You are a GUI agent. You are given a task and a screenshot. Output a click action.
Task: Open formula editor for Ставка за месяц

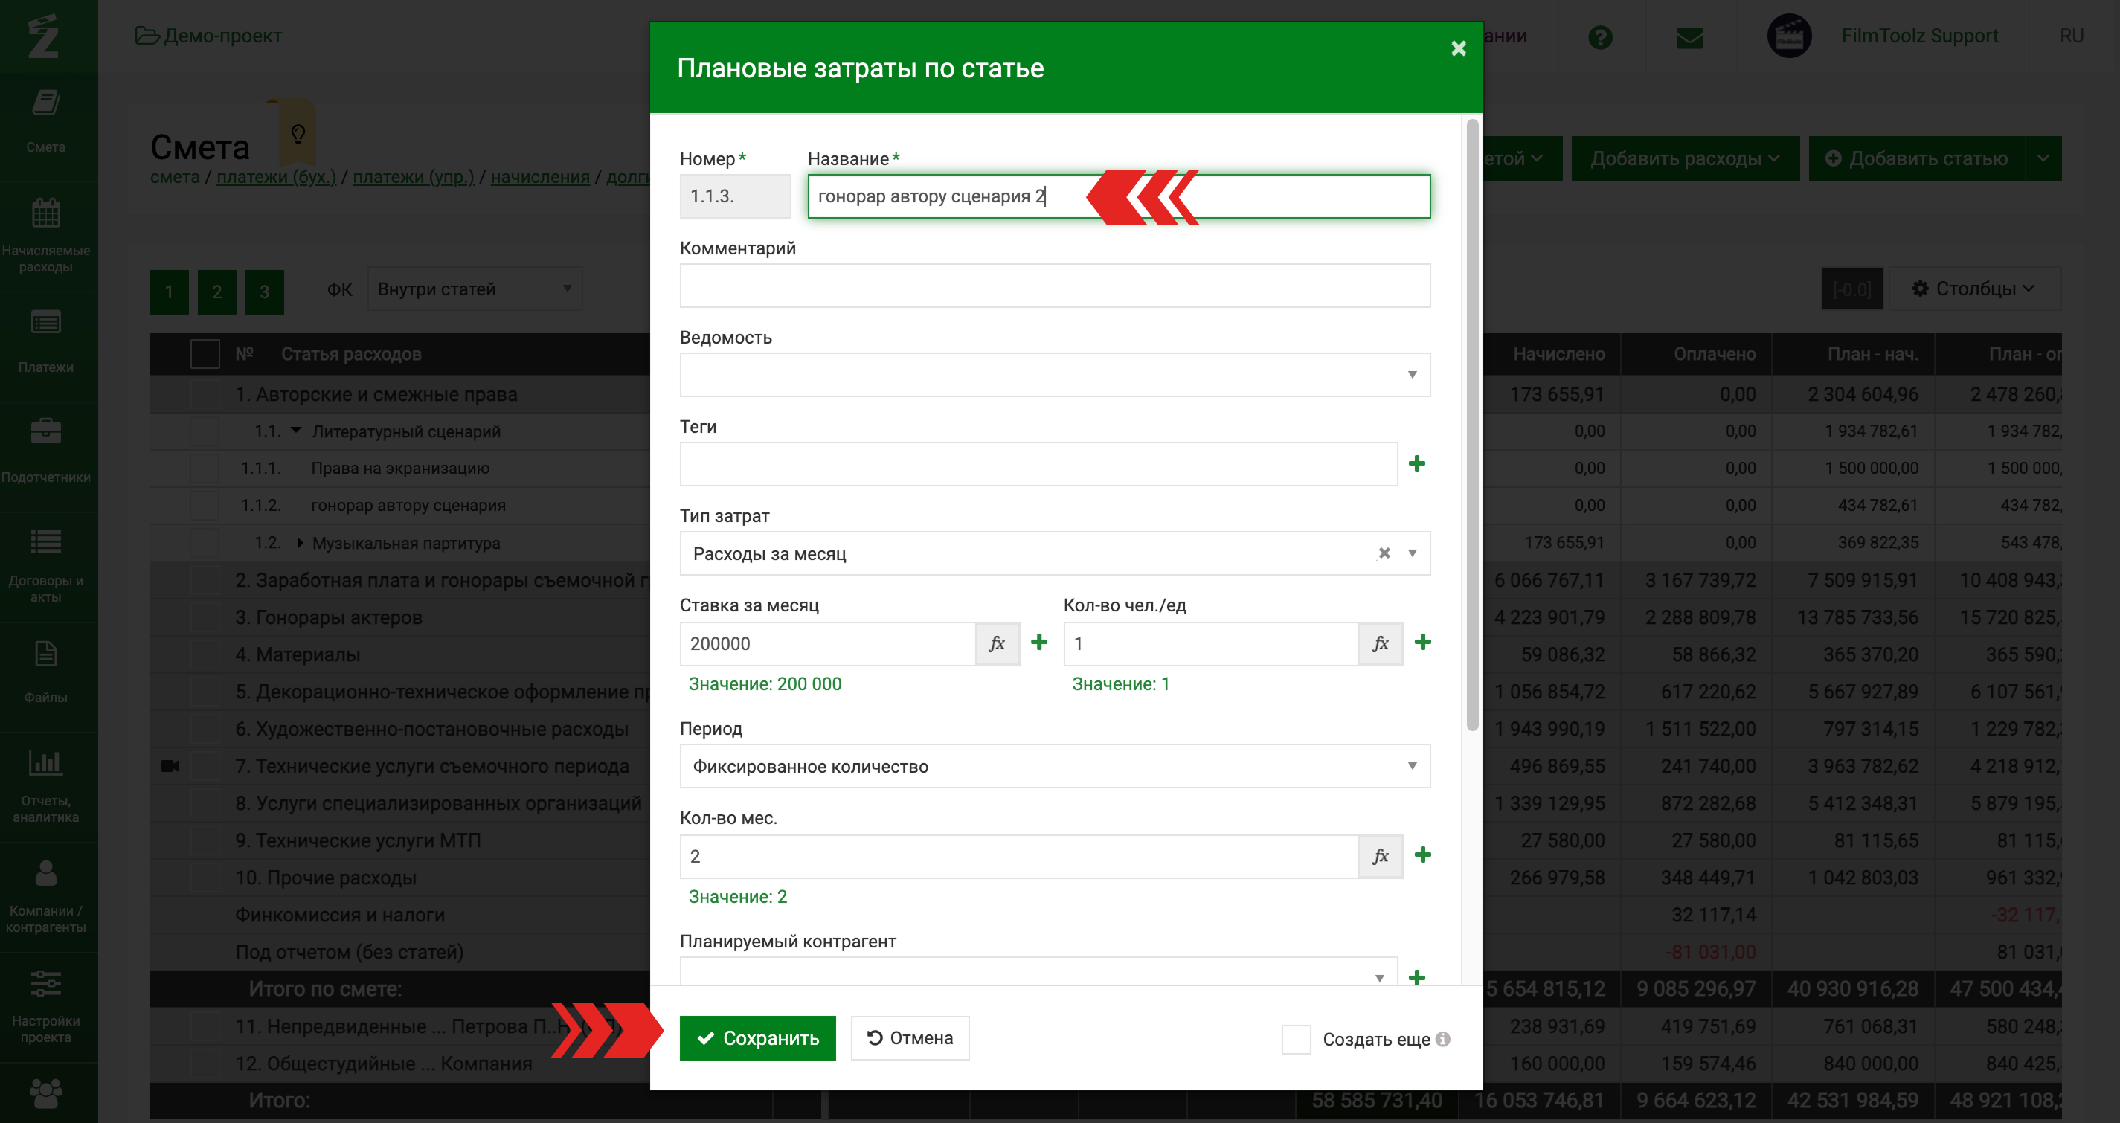(998, 643)
